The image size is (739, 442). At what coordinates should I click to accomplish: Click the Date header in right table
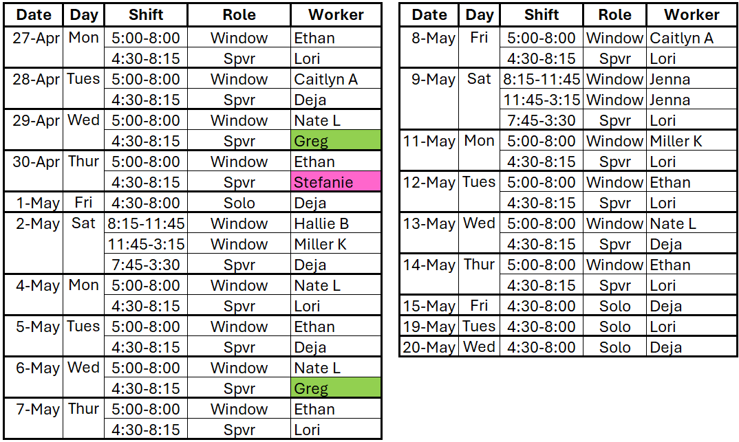[x=429, y=14]
